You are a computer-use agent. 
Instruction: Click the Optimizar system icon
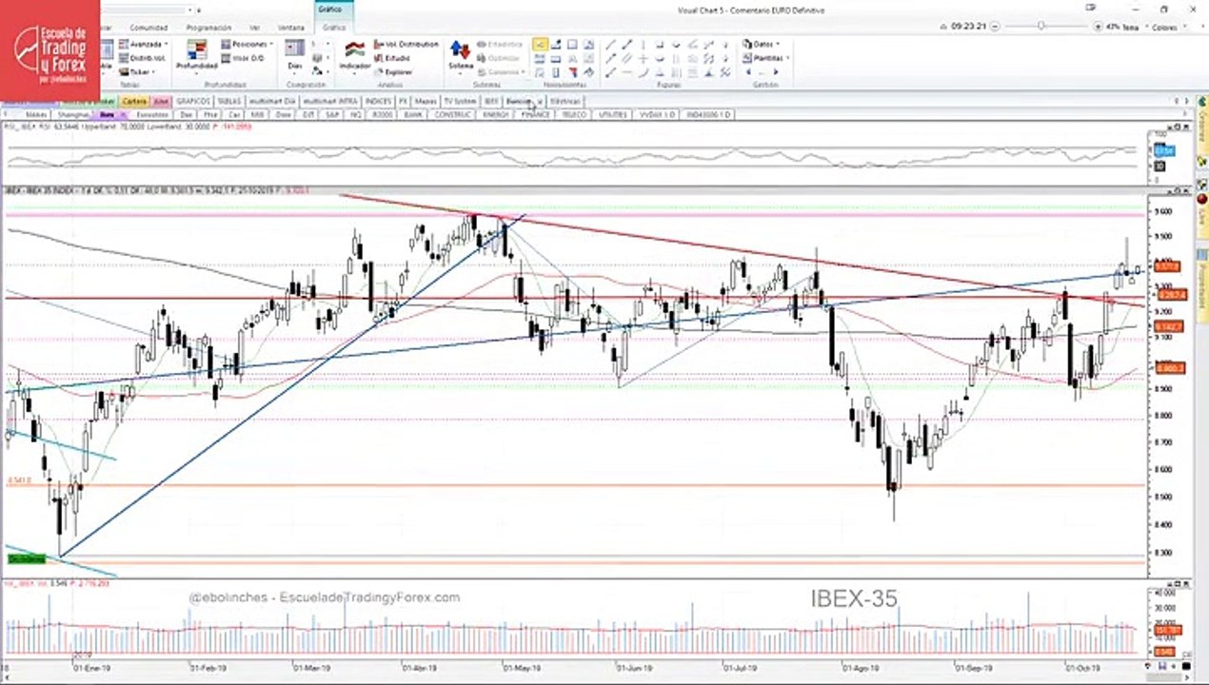pos(498,58)
